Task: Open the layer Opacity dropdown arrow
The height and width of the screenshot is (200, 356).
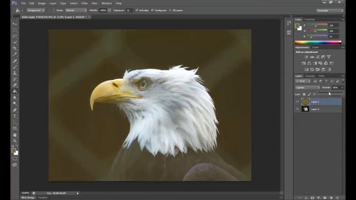Action: tap(342, 88)
